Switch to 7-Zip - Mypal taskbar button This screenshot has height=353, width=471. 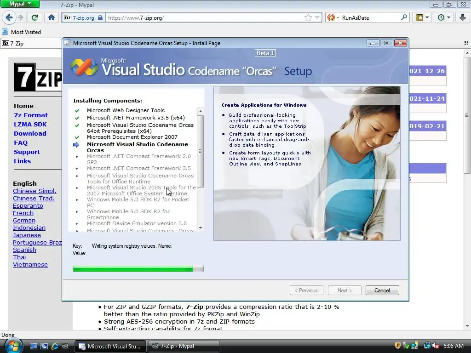click(x=184, y=346)
